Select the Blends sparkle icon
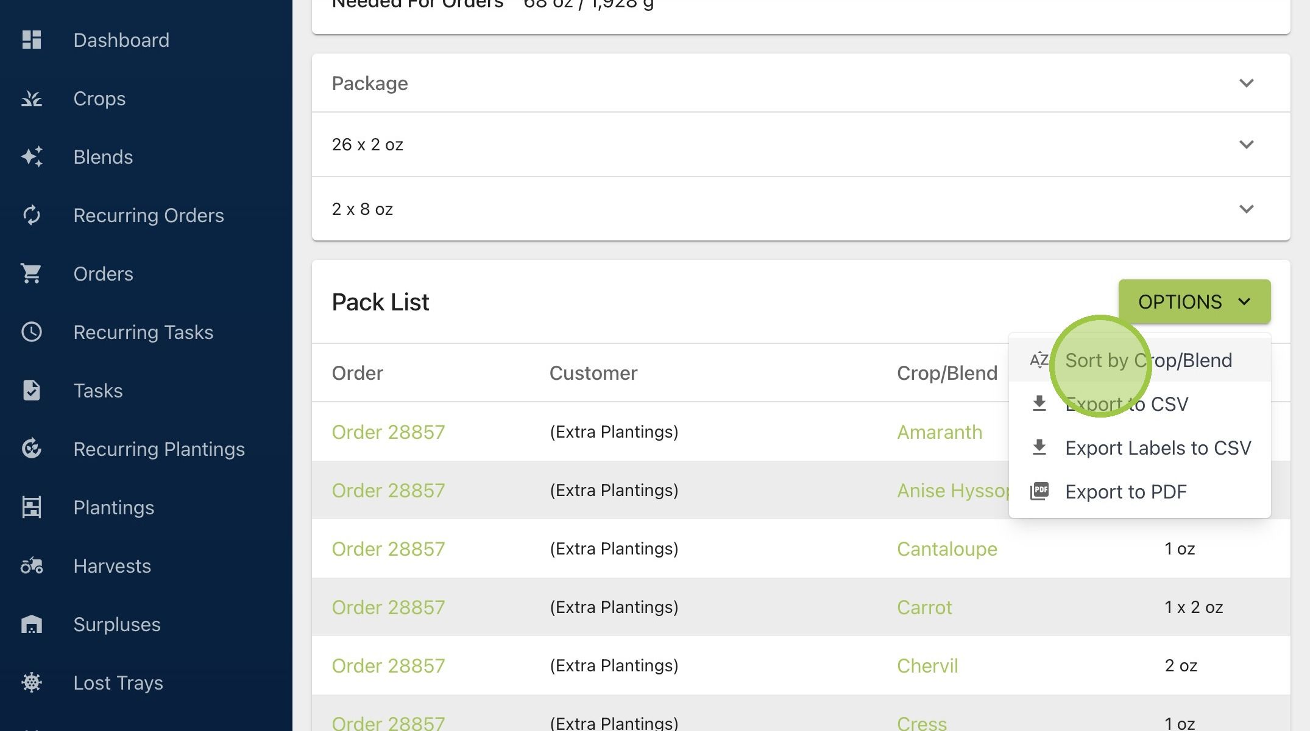The image size is (1310, 731). (x=32, y=157)
